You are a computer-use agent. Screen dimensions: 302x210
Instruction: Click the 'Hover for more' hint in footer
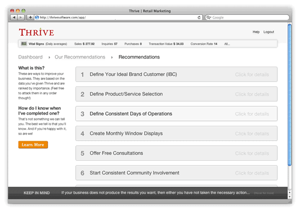[264, 193]
